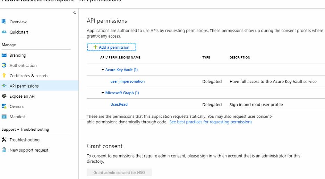Click the Manifest icon in sidebar
This screenshot has height=179, width=325.
pyautogui.click(x=4, y=117)
